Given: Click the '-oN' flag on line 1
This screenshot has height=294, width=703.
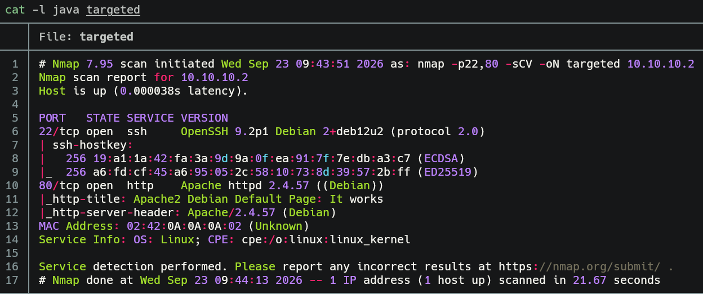Looking at the screenshot, I should pyautogui.click(x=549, y=64).
